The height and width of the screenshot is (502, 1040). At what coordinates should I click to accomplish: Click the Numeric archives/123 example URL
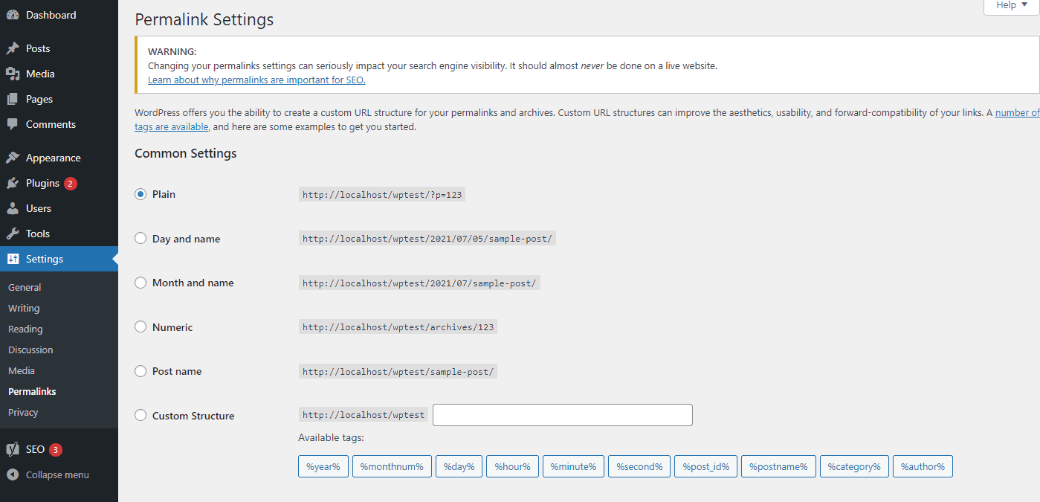point(398,327)
